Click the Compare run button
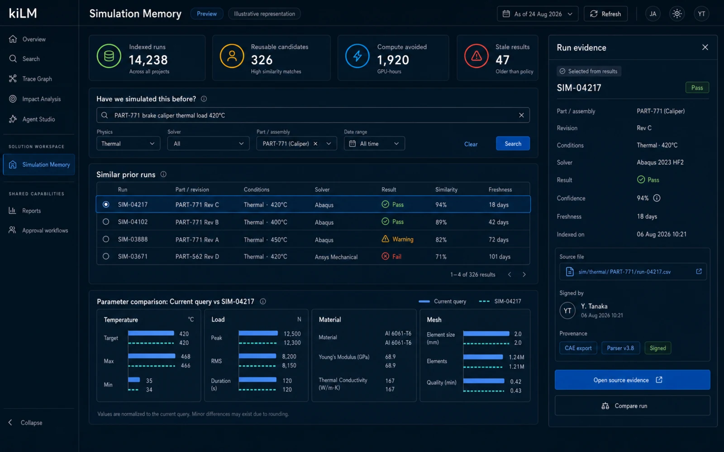724x452 pixels. [x=632, y=406]
